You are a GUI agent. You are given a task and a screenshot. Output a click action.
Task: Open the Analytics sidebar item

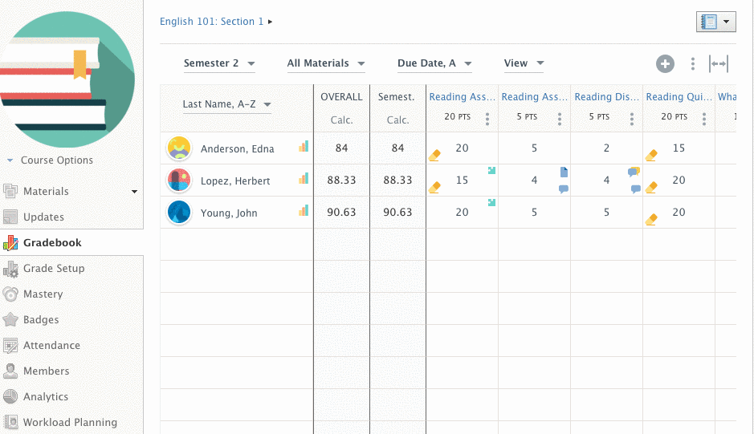tap(45, 397)
